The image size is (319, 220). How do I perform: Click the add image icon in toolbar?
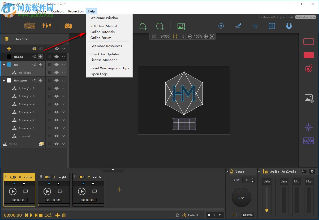click(x=182, y=26)
